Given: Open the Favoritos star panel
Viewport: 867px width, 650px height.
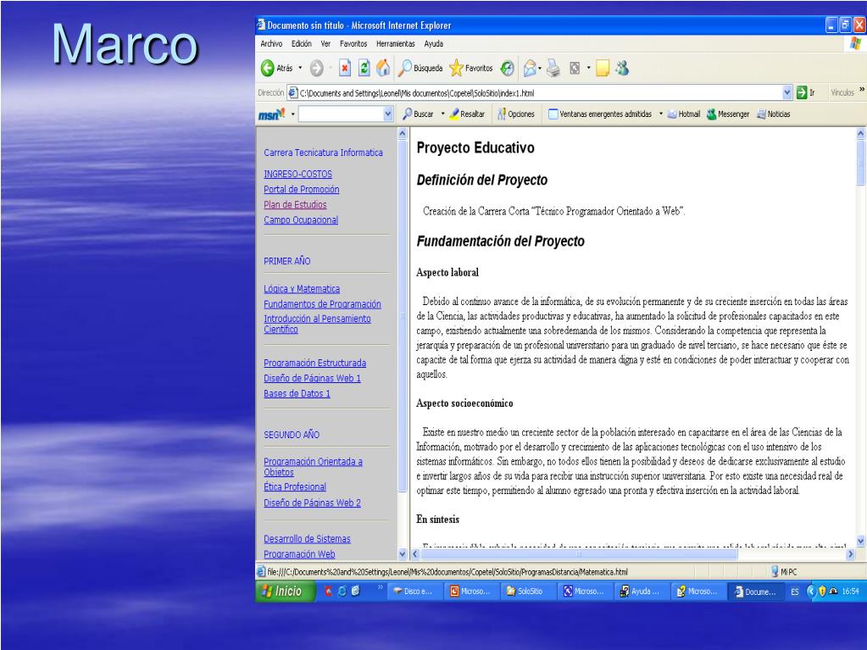Looking at the screenshot, I should coord(471,68).
